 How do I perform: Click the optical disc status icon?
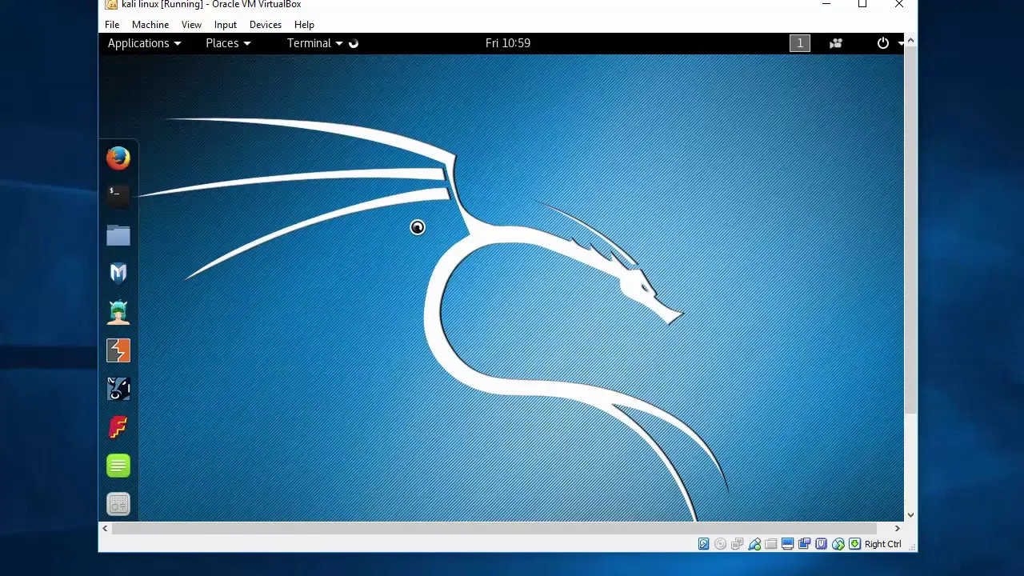point(721,544)
